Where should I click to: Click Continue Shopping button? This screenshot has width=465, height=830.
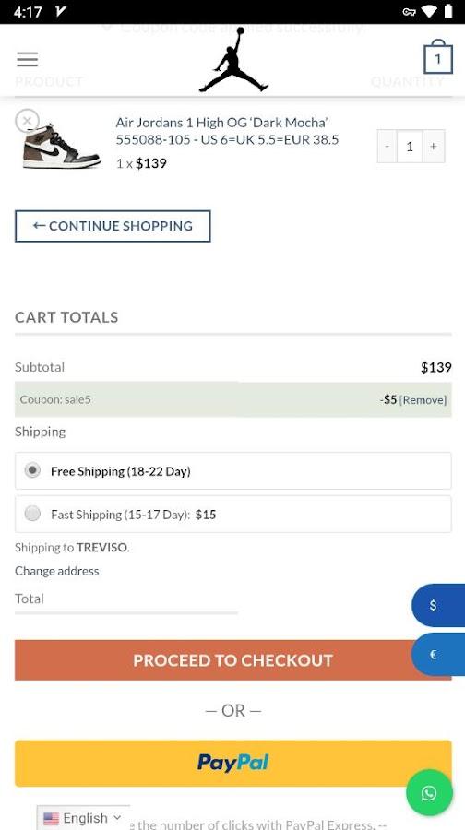point(113,226)
